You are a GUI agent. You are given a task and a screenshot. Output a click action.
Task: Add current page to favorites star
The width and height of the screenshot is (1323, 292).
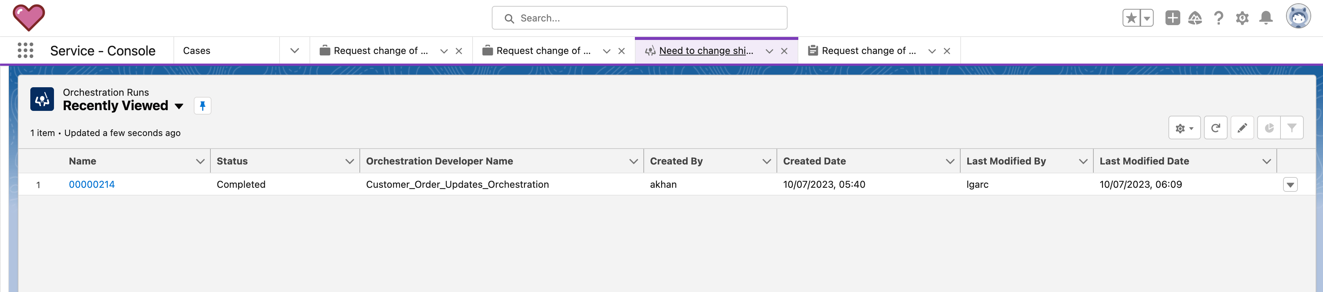point(1131,18)
